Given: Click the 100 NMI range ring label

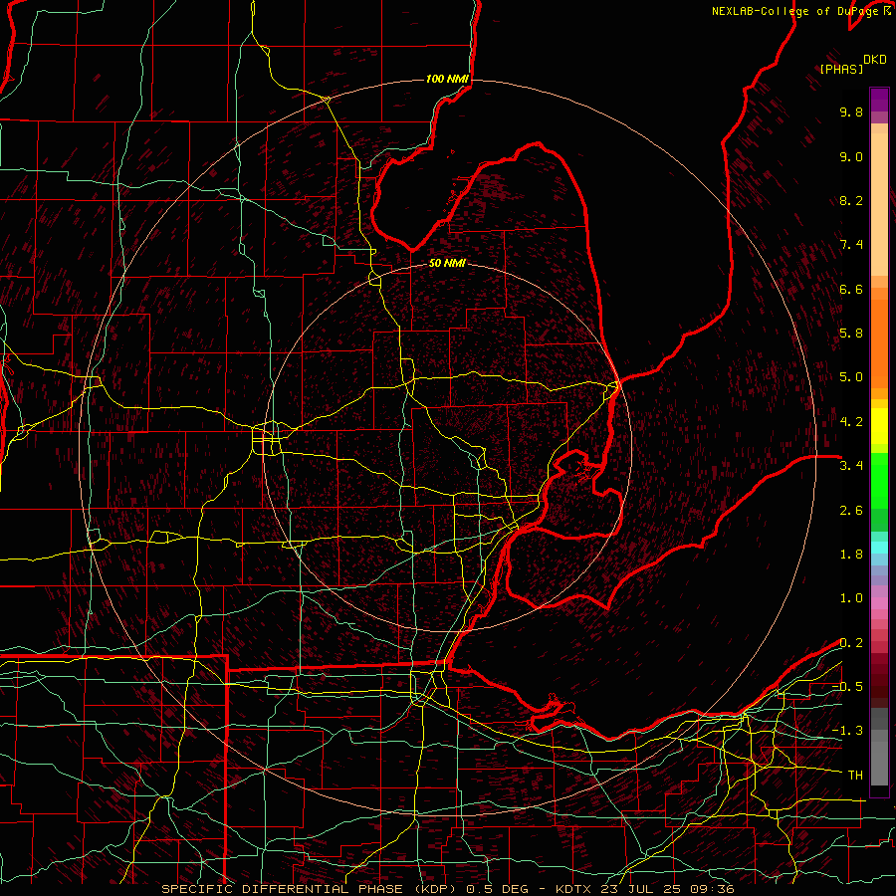Looking at the screenshot, I should [447, 79].
